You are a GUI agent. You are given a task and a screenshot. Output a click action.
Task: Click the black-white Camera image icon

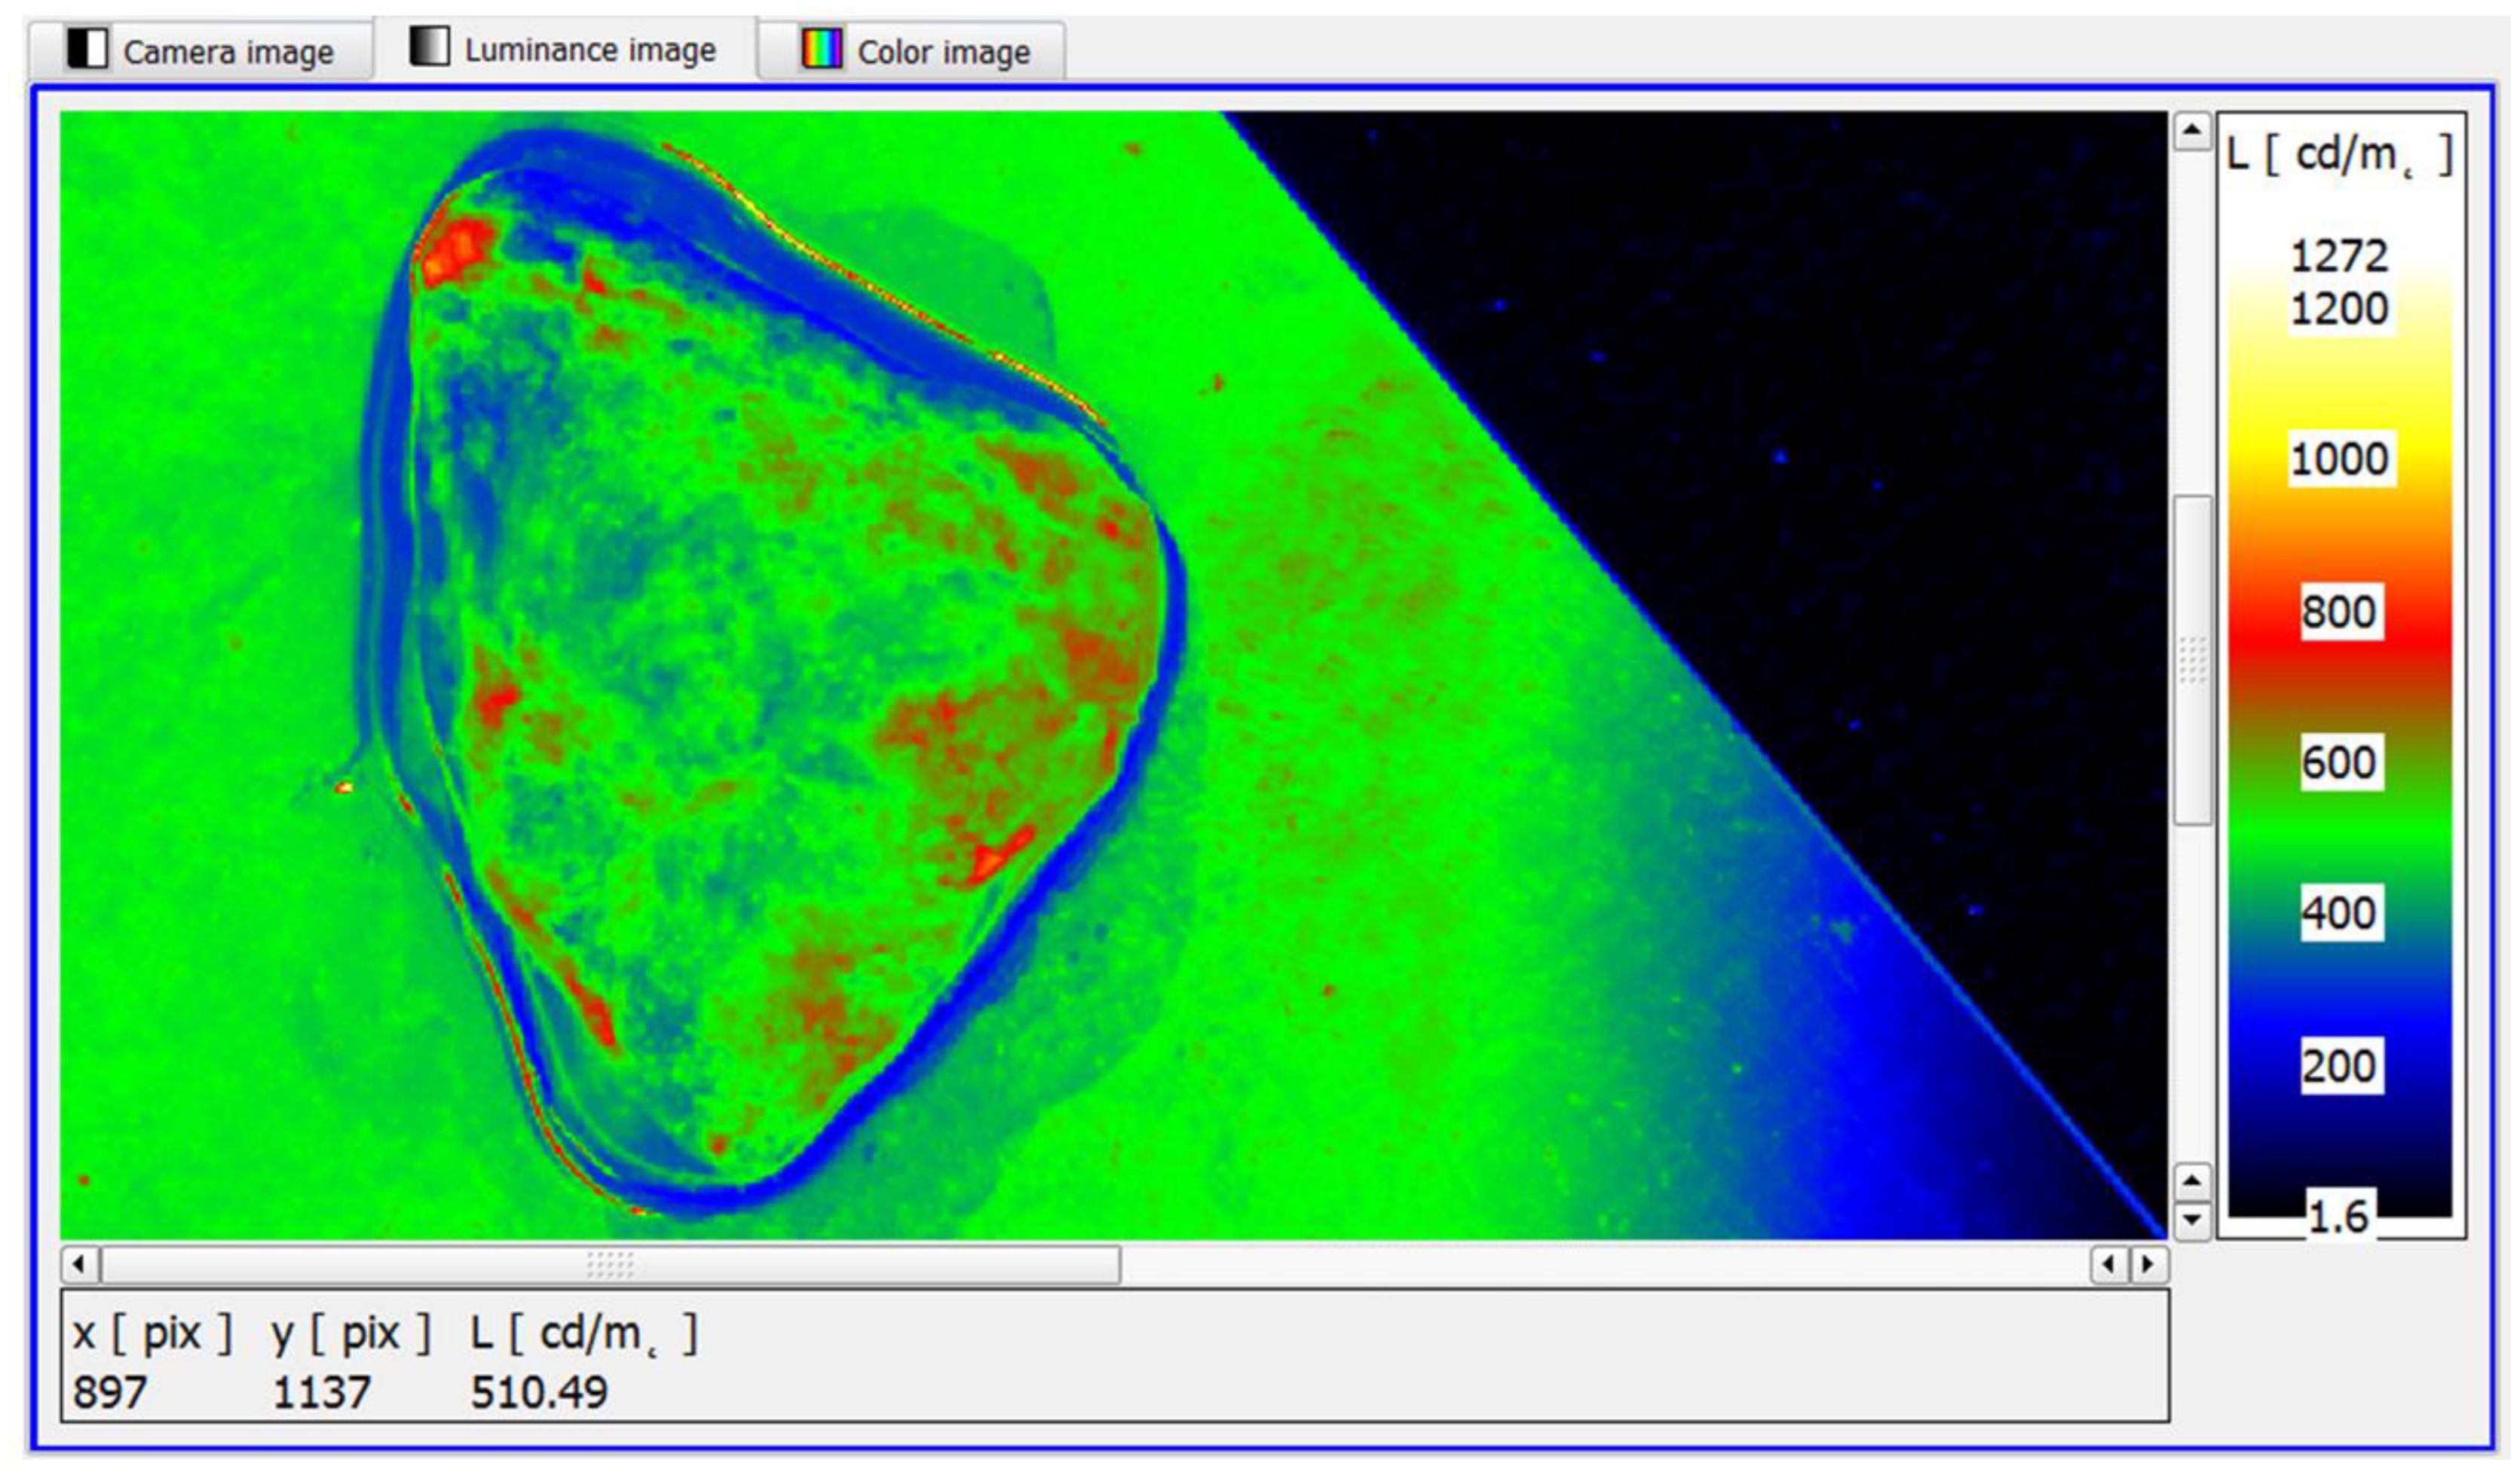[87, 49]
